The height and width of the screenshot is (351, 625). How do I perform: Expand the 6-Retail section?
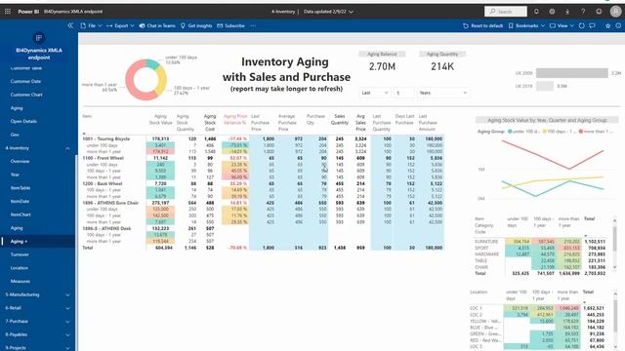click(38, 308)
